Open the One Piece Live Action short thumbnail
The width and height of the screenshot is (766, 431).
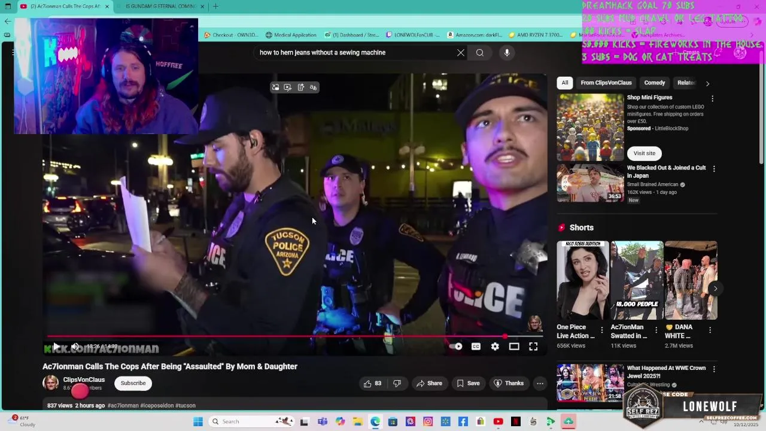[x=583, y=280]
